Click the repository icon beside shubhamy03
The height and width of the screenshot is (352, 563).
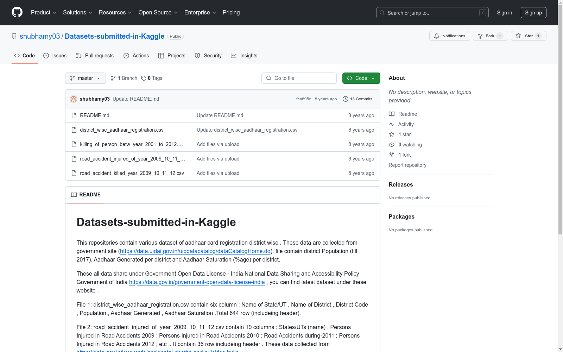pos(14,36)
